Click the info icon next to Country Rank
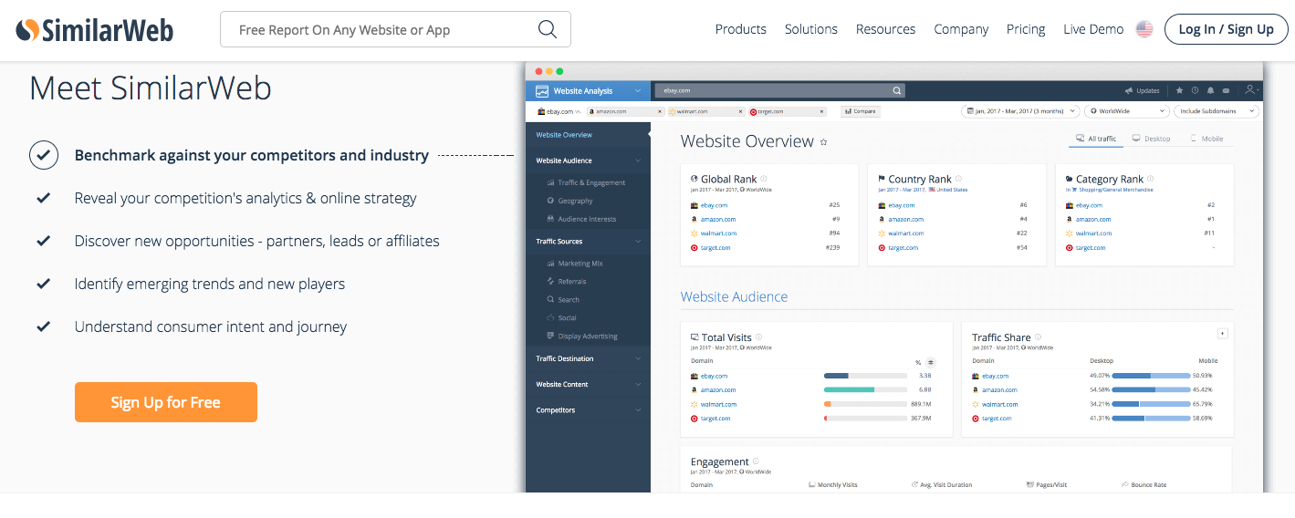The width and height of the screenshot is (1295, 518). (x=958, y=179)
